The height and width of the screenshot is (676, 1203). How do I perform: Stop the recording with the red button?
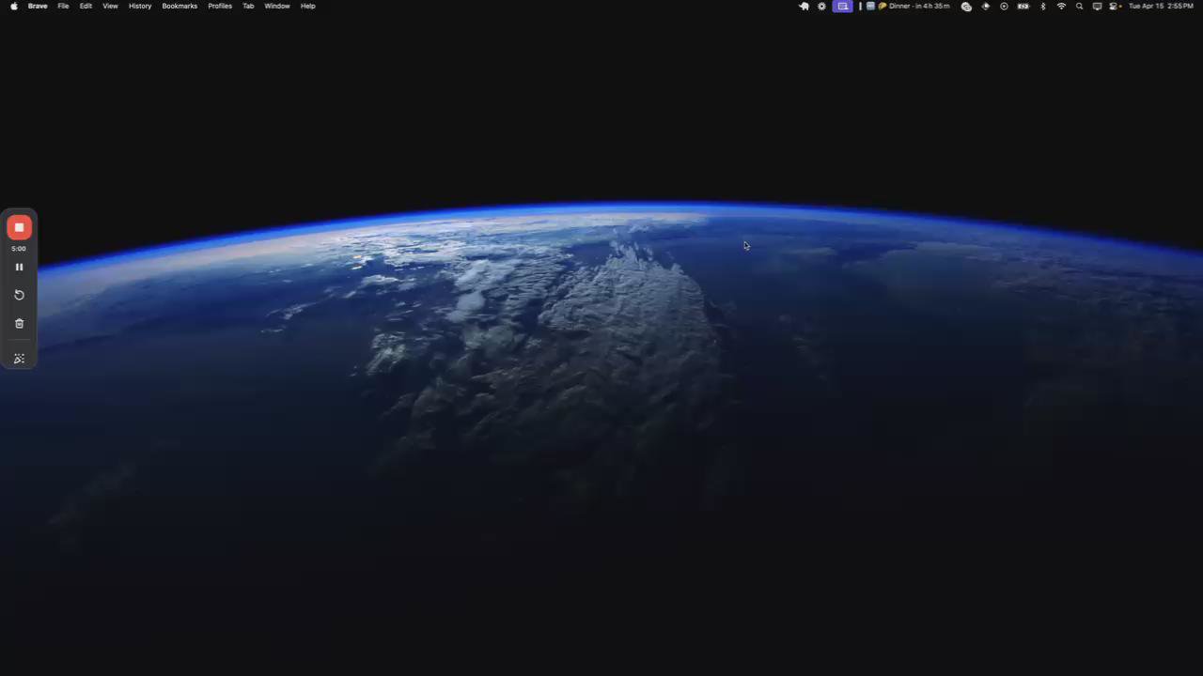pyautogui.click(x=19, y=227)
